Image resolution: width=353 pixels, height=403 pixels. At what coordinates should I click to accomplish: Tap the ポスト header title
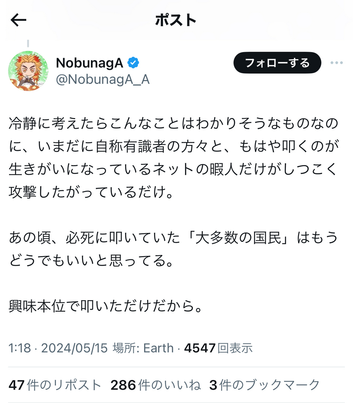click(x=176, y=20)
